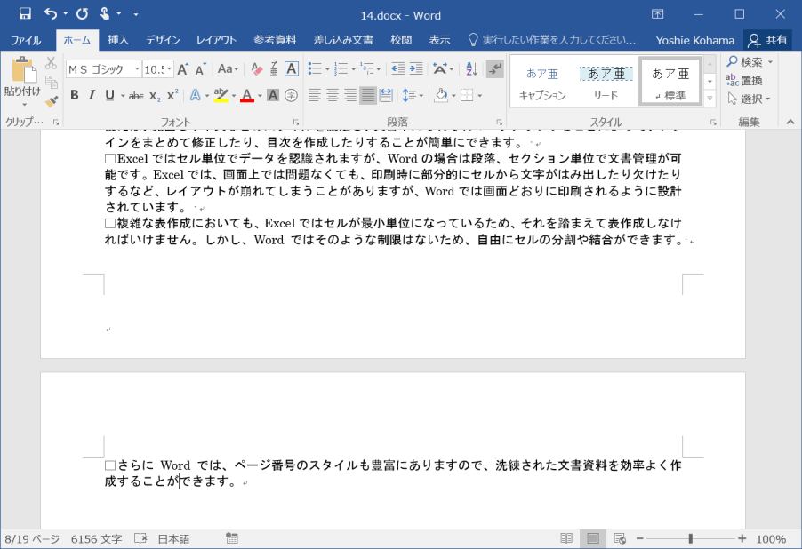The width and height of the screenshot is (802, 549).
Task: Open line spacing dropdown
Action: pos(413,96)
